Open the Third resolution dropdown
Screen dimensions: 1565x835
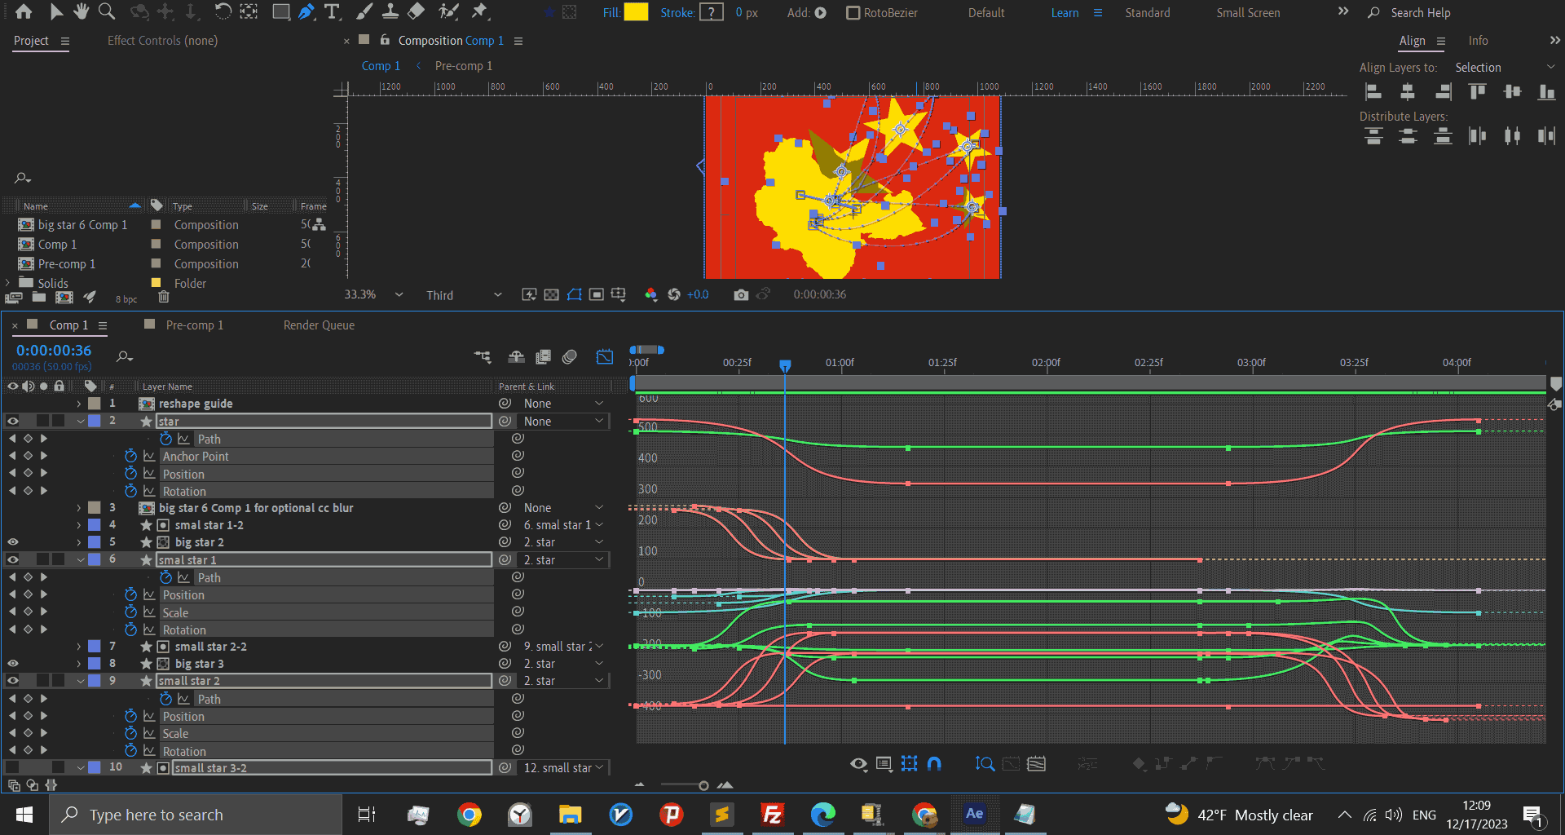pos(463,295)
